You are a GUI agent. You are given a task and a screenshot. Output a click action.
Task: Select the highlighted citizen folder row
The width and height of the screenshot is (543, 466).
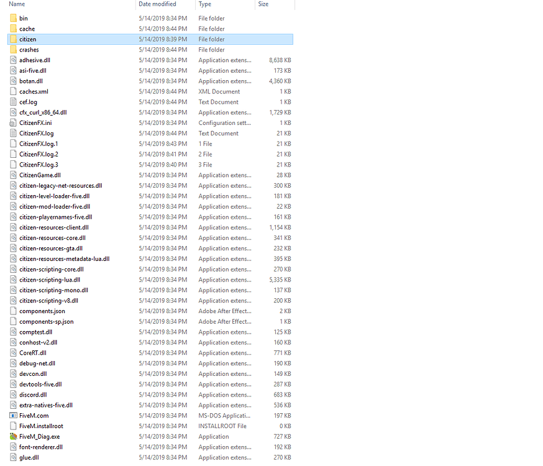[150, 39]
